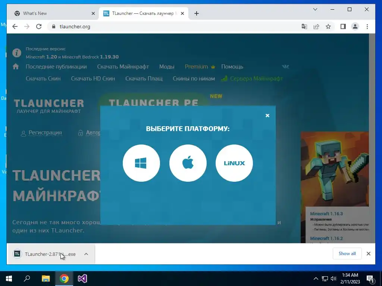Open Minecraft 1.16.2 news link
This screenshot has height=286, width=382.
[326, 239]
